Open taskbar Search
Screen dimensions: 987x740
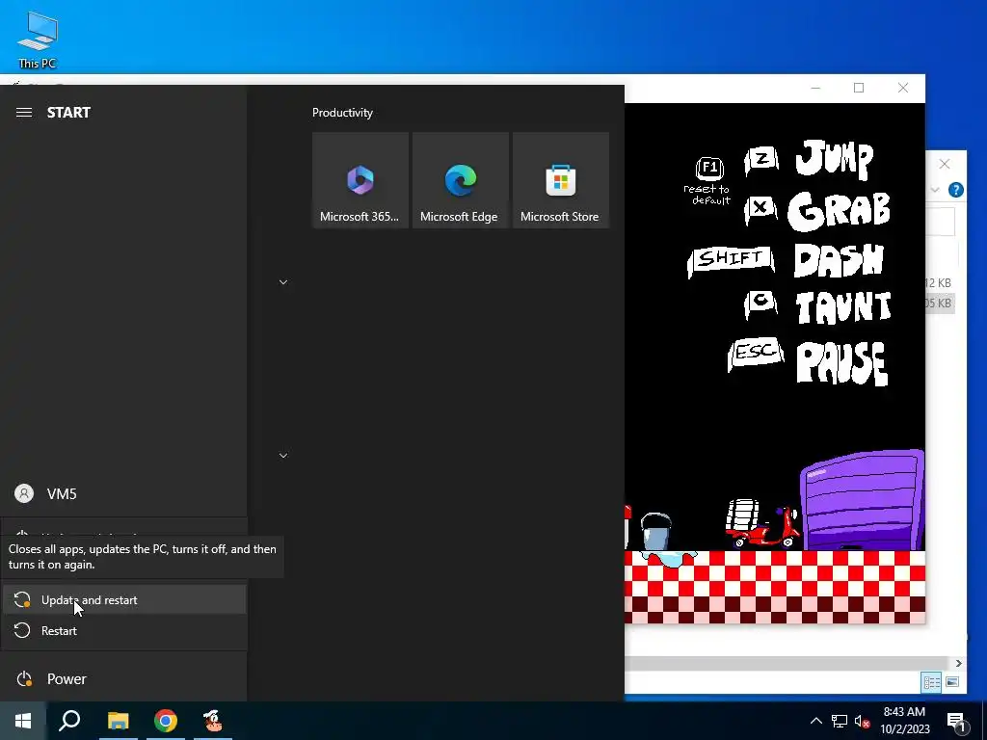click(69, 721)
